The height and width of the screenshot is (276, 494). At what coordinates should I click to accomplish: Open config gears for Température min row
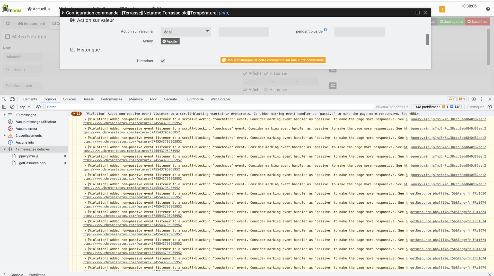coord(332,86)
